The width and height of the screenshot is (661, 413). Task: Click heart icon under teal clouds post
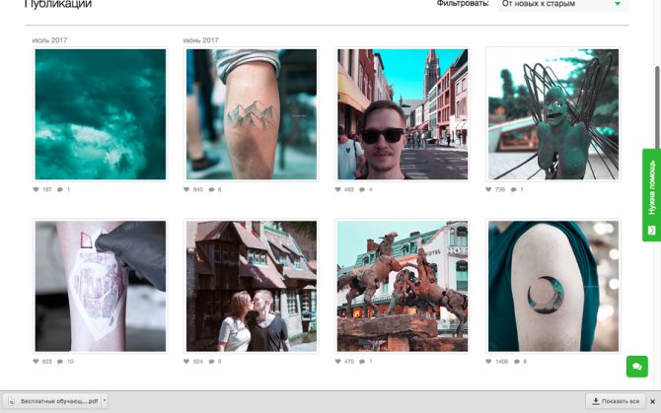37,189
